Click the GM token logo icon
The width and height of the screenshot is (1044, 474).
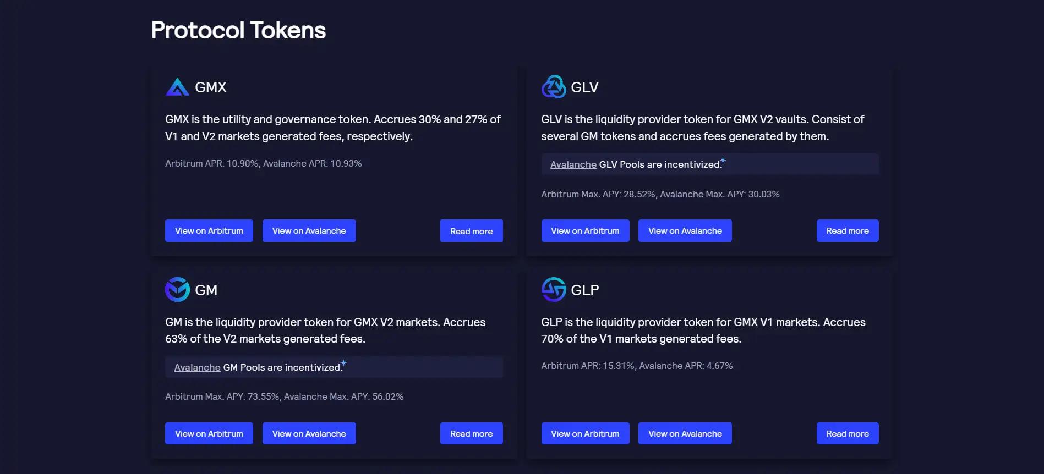pyautogui.click(x=177, y=290)
